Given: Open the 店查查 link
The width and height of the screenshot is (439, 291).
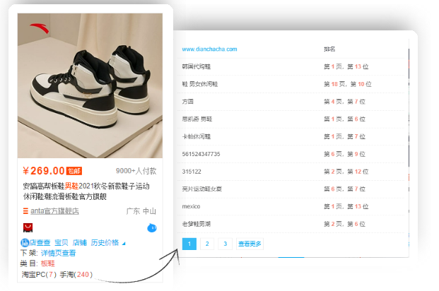Looking at the screenshot, I should click(40, 242).
